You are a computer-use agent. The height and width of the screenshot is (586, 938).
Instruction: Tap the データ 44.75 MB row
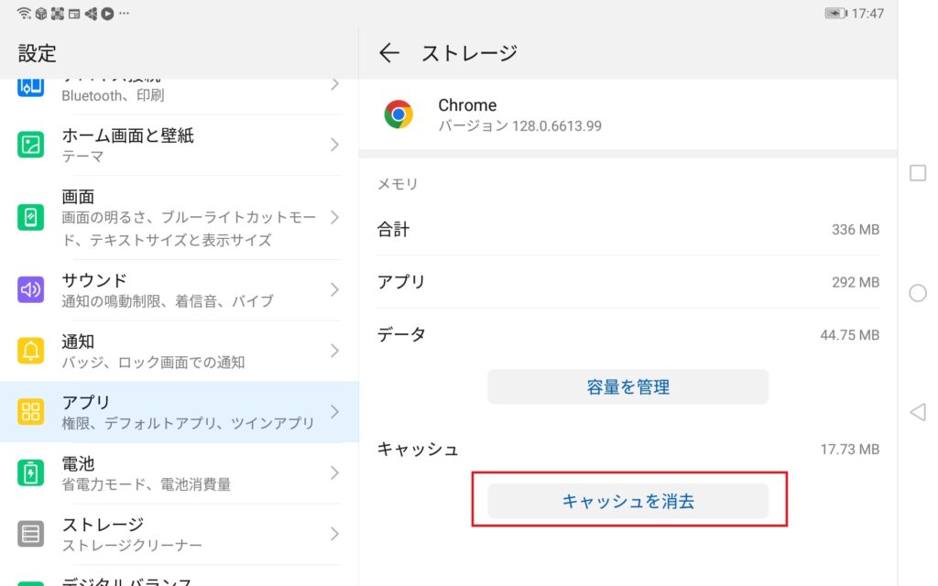point(628,335)
